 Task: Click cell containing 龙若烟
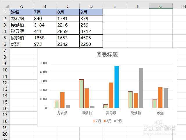pos(21,19)
